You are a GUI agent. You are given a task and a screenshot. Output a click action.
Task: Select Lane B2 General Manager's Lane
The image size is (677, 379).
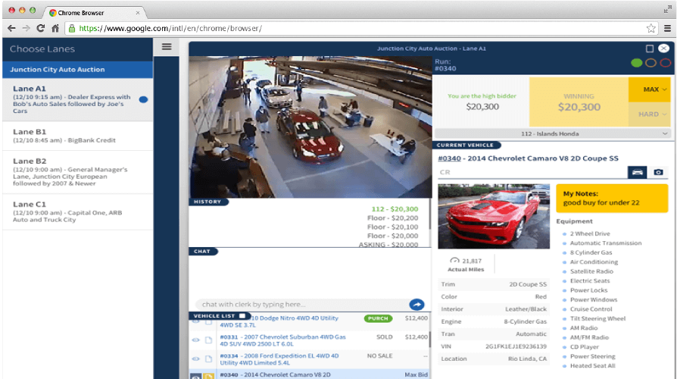[x=78, y=172]
